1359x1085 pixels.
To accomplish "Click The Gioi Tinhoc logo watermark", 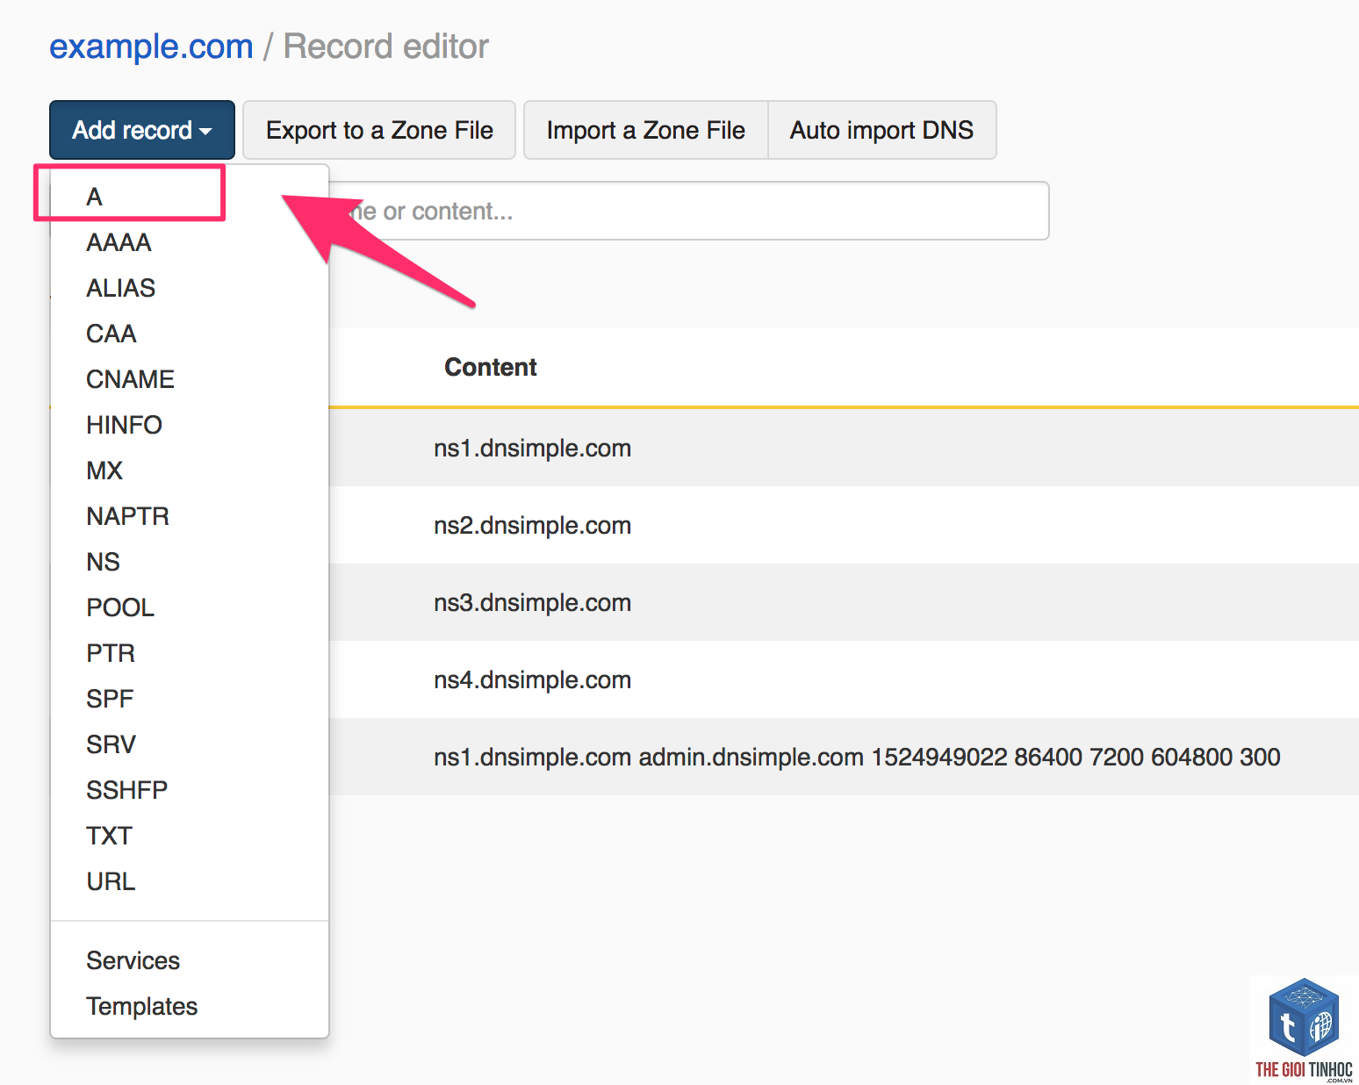I will point(1304,1030).
